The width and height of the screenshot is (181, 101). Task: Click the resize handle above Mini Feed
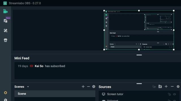(x=139, y=55)
